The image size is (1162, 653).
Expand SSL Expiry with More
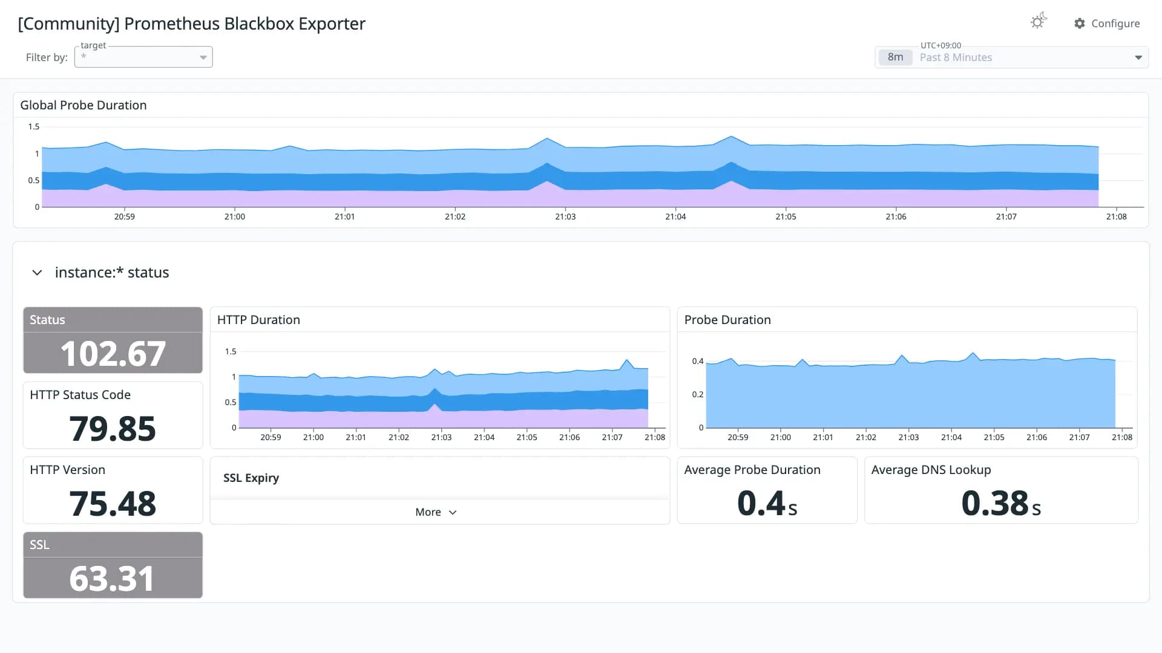[436, 512]
